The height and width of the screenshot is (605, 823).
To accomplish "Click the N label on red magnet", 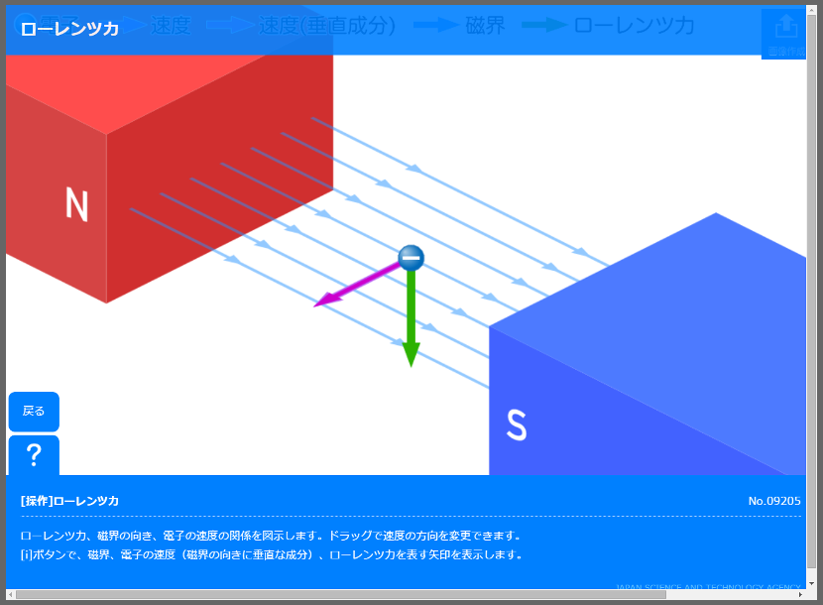I will [76, 204].
